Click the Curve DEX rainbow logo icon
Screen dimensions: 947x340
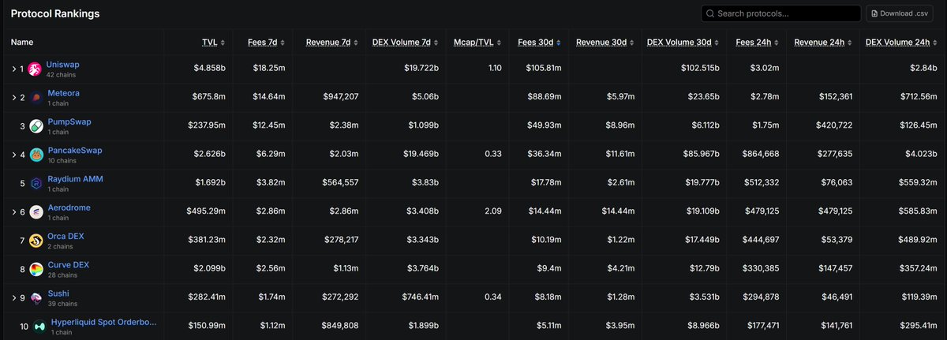pyautogui.click(x=35, y=270)
